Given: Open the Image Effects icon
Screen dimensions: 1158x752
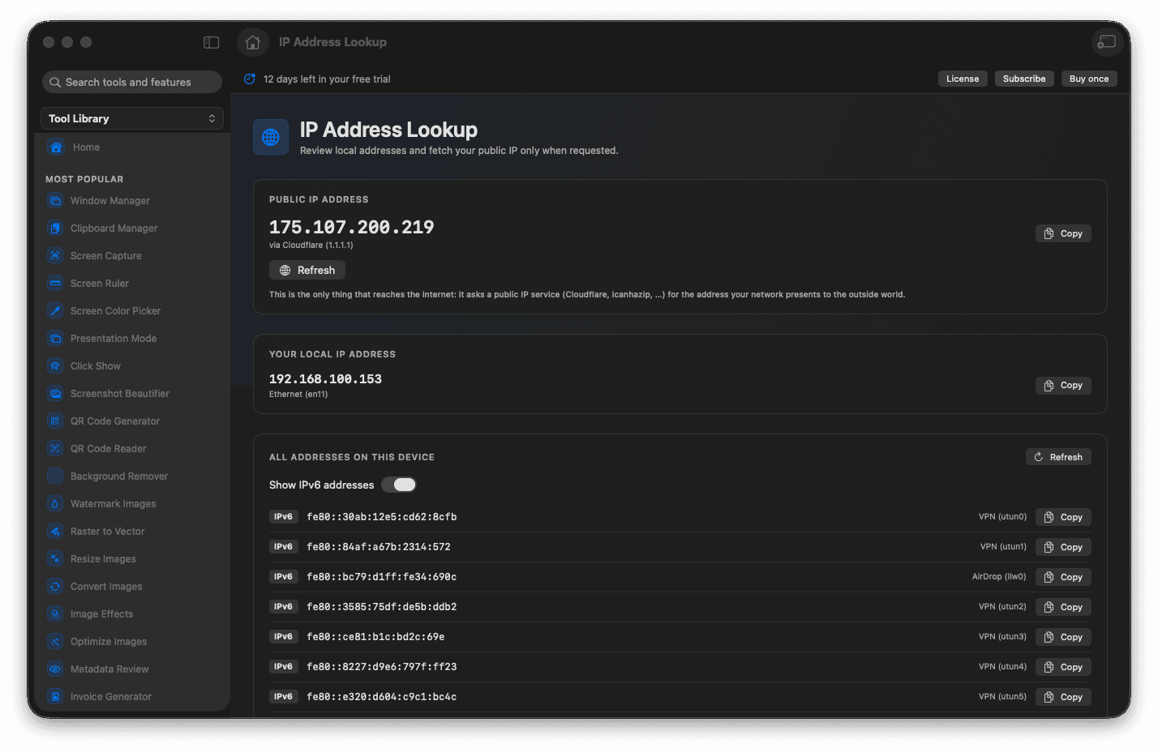Looking at the screenshot, I should click(55, 614).
